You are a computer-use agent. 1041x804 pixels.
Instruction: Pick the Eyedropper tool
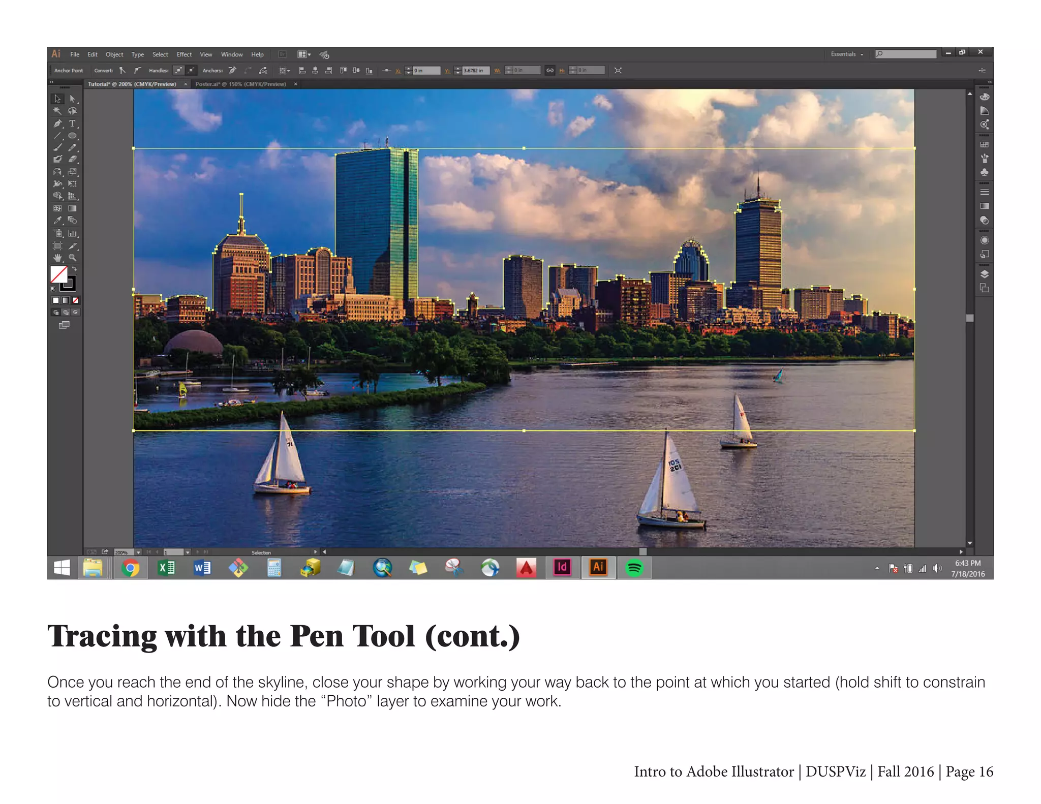57,220
